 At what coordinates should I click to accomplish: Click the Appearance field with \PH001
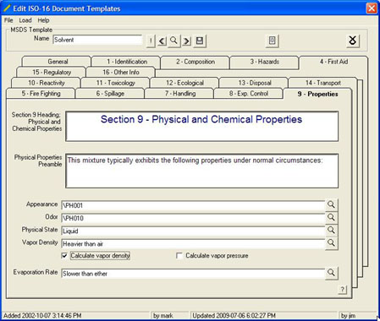193,205
